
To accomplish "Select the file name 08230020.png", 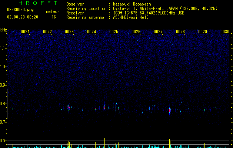I will click(20, 10).
